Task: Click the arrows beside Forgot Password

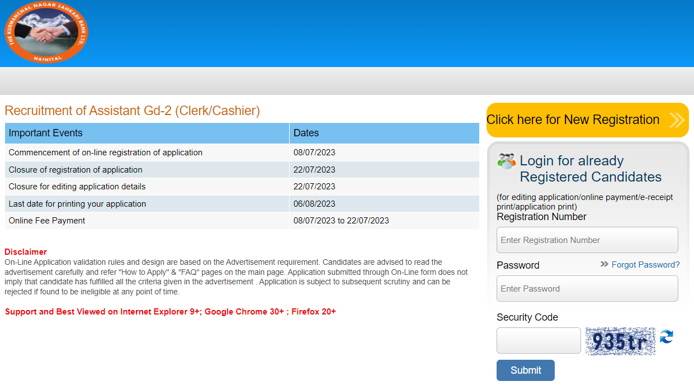Action: pyautogui.click(x=604, y=264)
